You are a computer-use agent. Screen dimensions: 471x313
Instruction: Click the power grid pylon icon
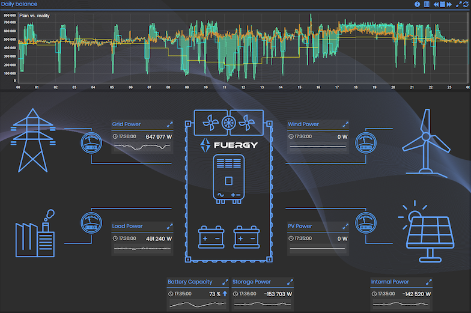(x=33, y=141)
